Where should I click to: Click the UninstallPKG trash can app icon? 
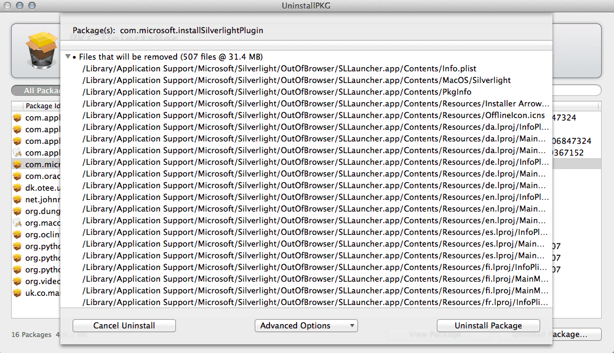(41, 51)
